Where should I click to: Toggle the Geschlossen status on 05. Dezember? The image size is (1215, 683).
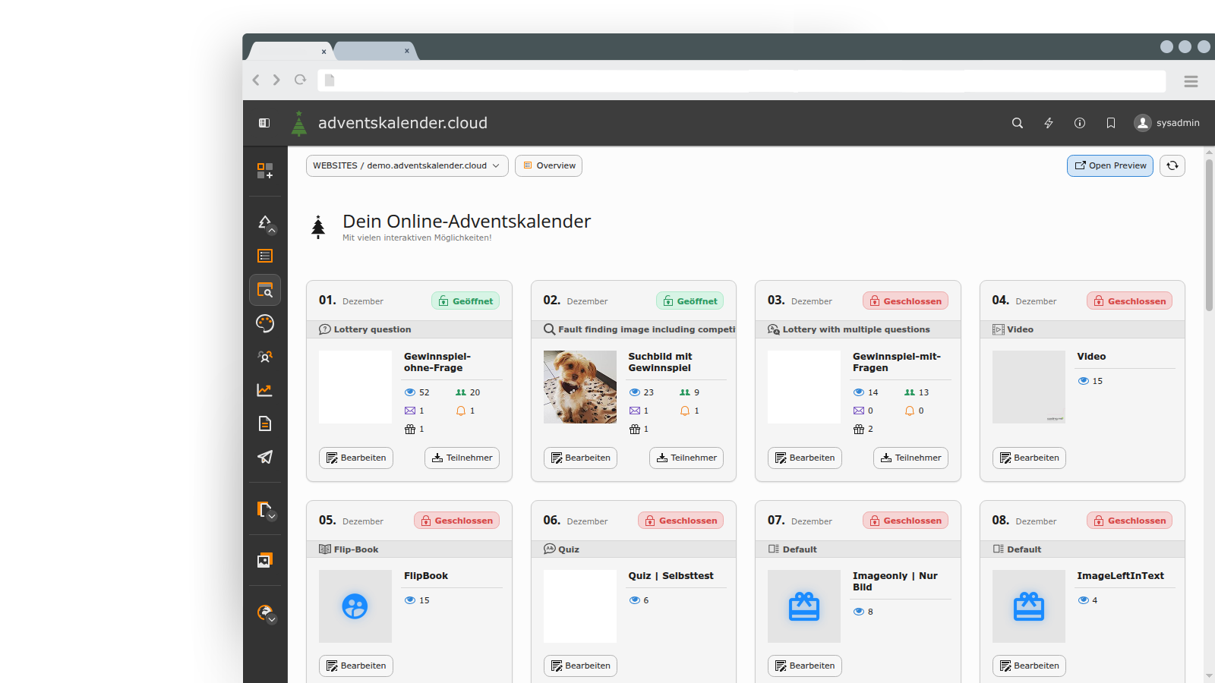[456, 521]
